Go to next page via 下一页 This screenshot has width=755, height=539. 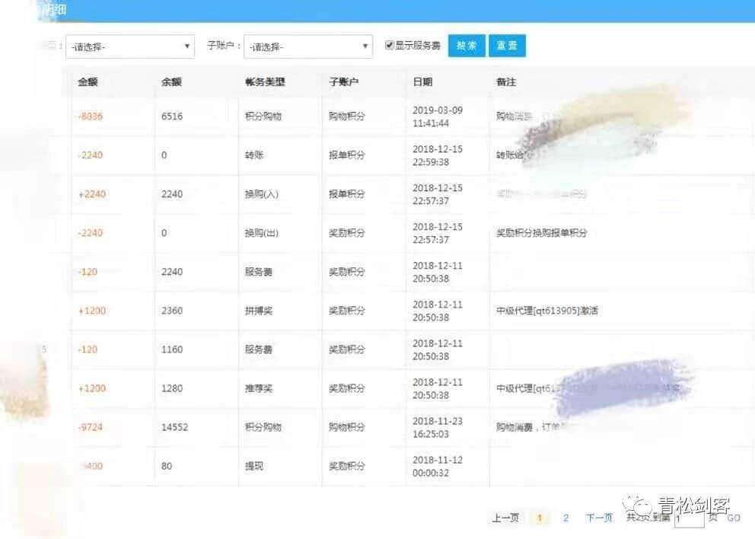click(x=599, y=518)
